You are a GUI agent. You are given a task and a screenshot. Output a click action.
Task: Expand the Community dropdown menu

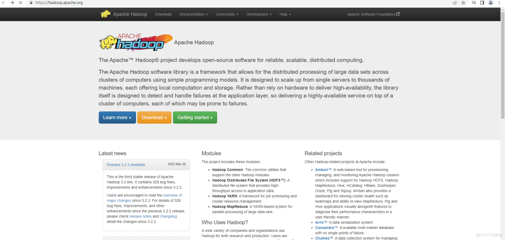click(x=227, y=14)
